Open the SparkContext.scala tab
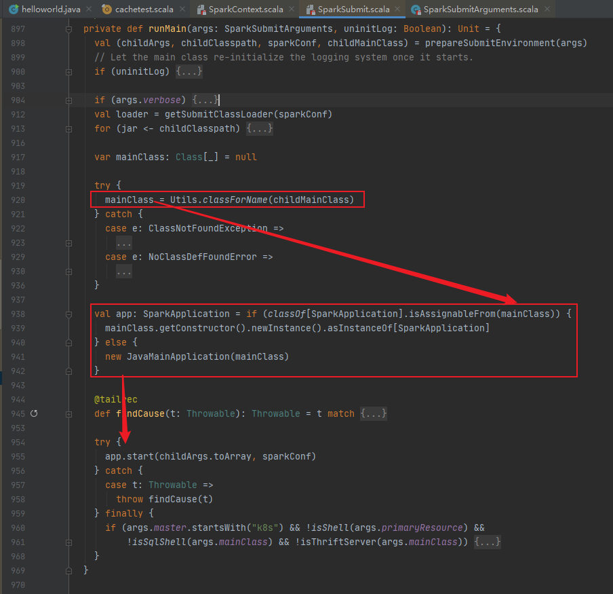Screen dimensions: 613x594 pyautogui.click(x=245, y=10)
